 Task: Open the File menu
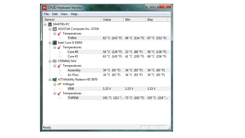46,14
